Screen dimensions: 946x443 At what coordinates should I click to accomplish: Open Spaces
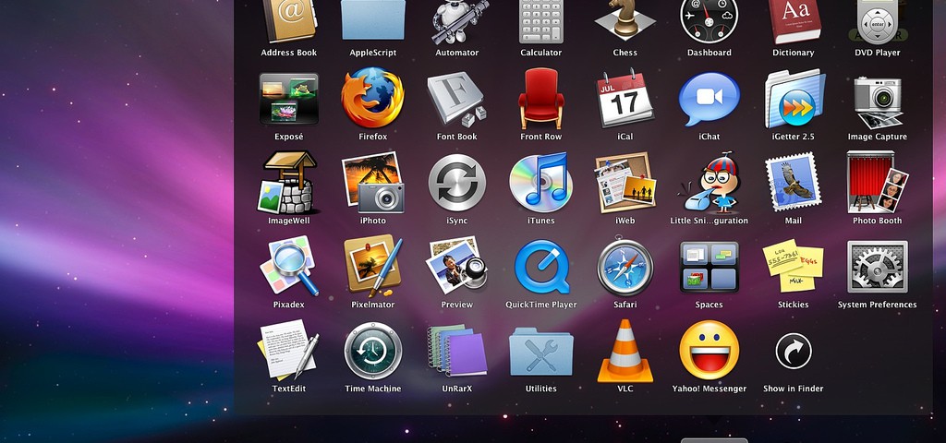pos(709,267)
